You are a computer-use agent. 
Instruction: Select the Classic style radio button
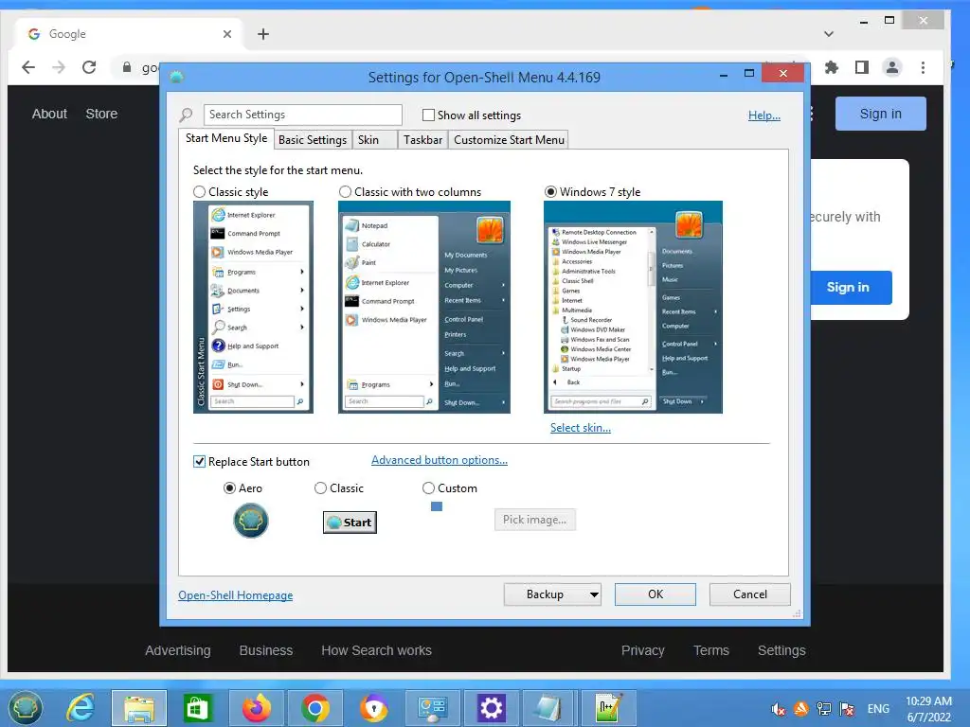click(199, 192)
